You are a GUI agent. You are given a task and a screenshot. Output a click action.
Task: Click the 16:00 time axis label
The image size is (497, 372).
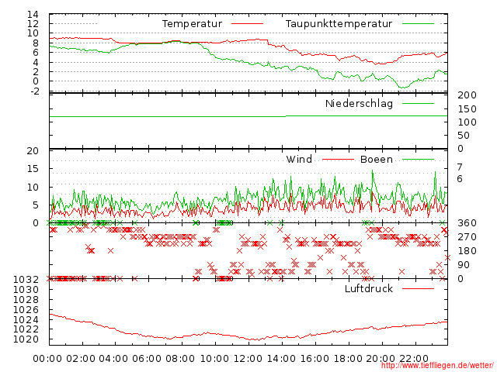[315, 359]
